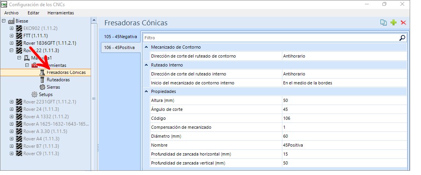
Task: Click 'En el medio de la bordes' value
Action: point(344,83)
